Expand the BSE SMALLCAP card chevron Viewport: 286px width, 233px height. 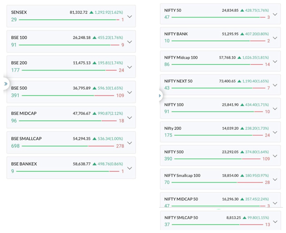130,143
